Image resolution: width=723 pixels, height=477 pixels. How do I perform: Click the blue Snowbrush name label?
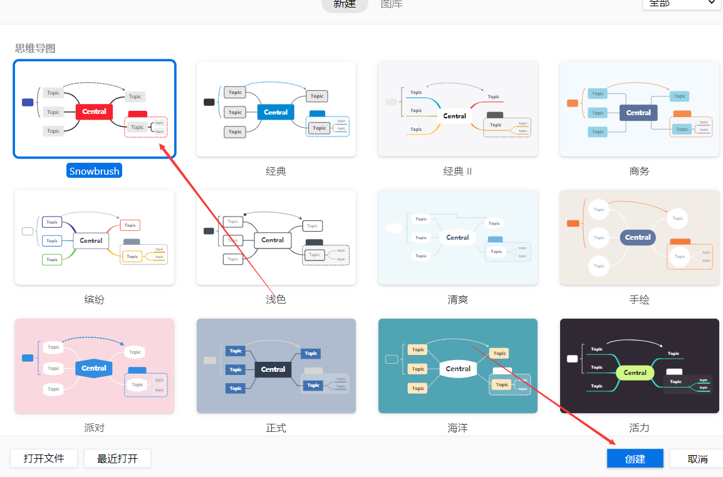(94, 170)
